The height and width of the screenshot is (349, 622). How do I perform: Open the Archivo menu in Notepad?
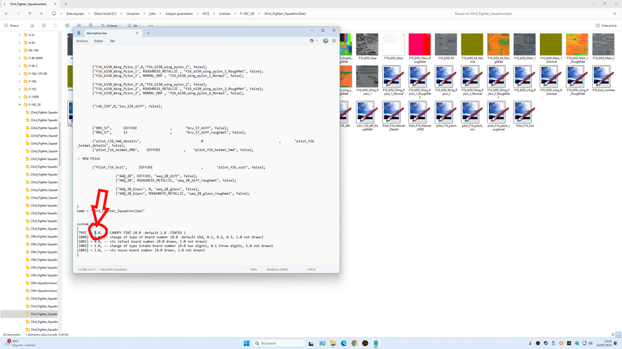(81, 41)
